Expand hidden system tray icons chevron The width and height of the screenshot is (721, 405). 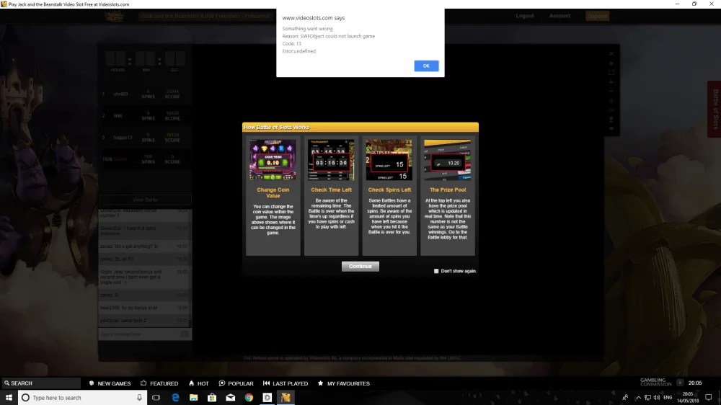[638, 397]
